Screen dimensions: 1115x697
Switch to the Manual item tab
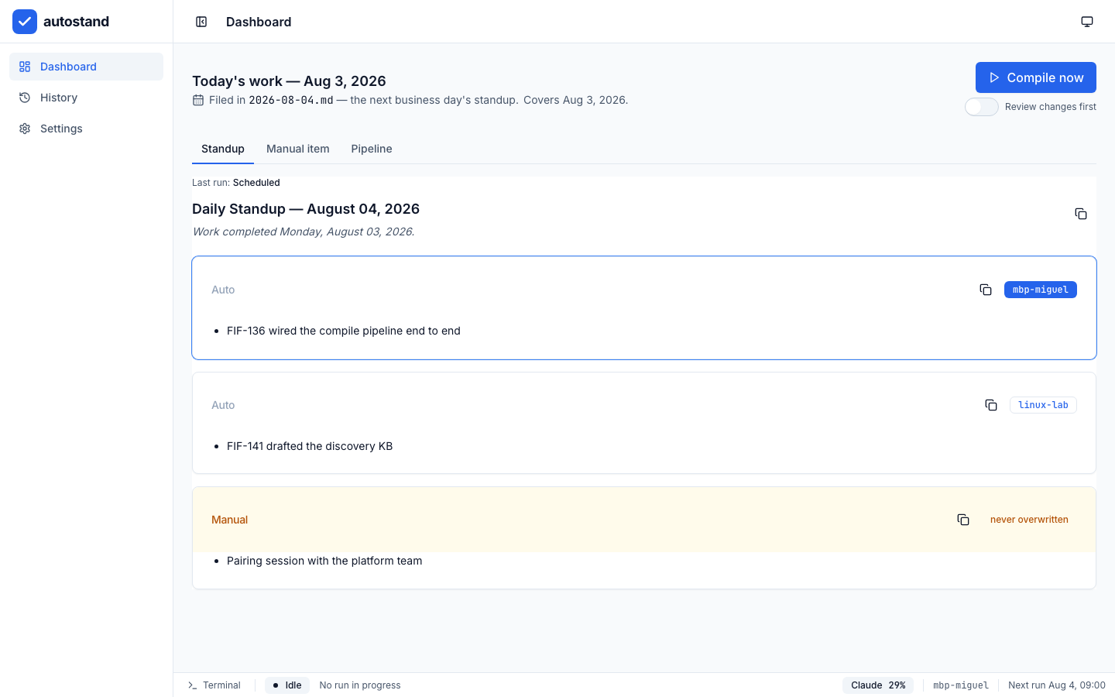298,149
